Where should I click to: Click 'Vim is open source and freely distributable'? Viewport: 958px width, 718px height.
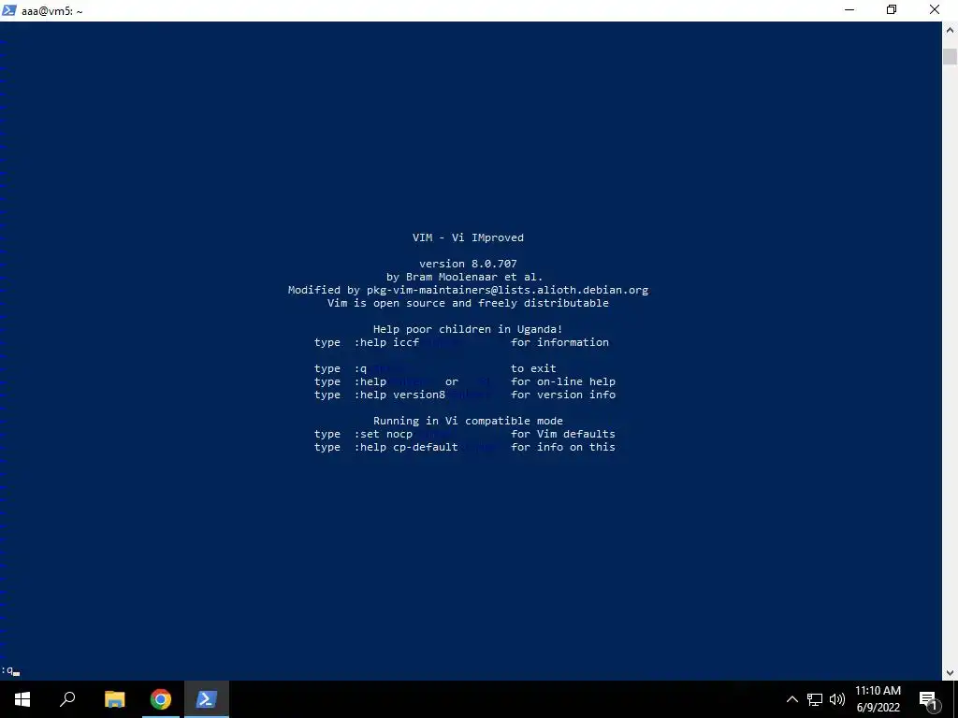(x=468, y=303)
